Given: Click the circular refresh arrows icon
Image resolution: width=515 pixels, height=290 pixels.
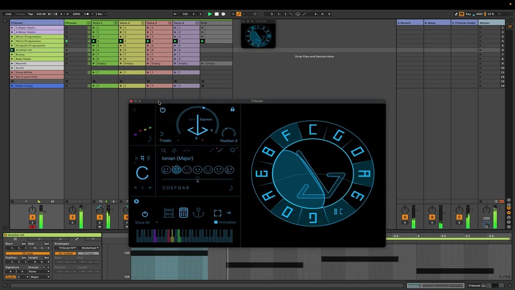Looking at the screenshot, I should tap(174, 151).
